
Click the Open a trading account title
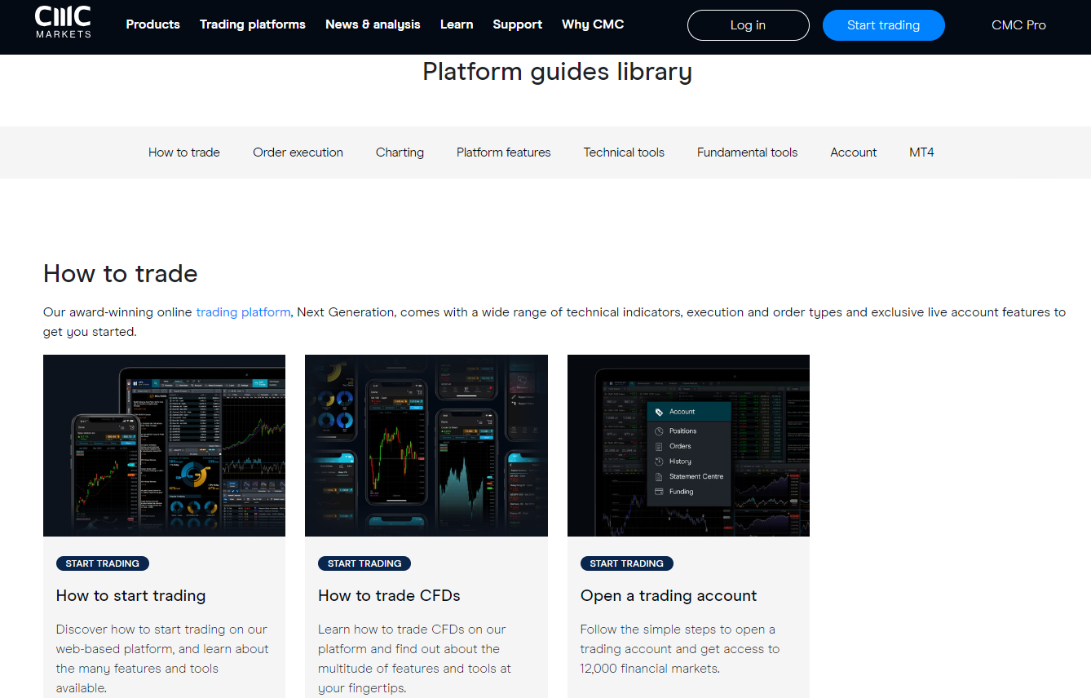tap(668, 596)
